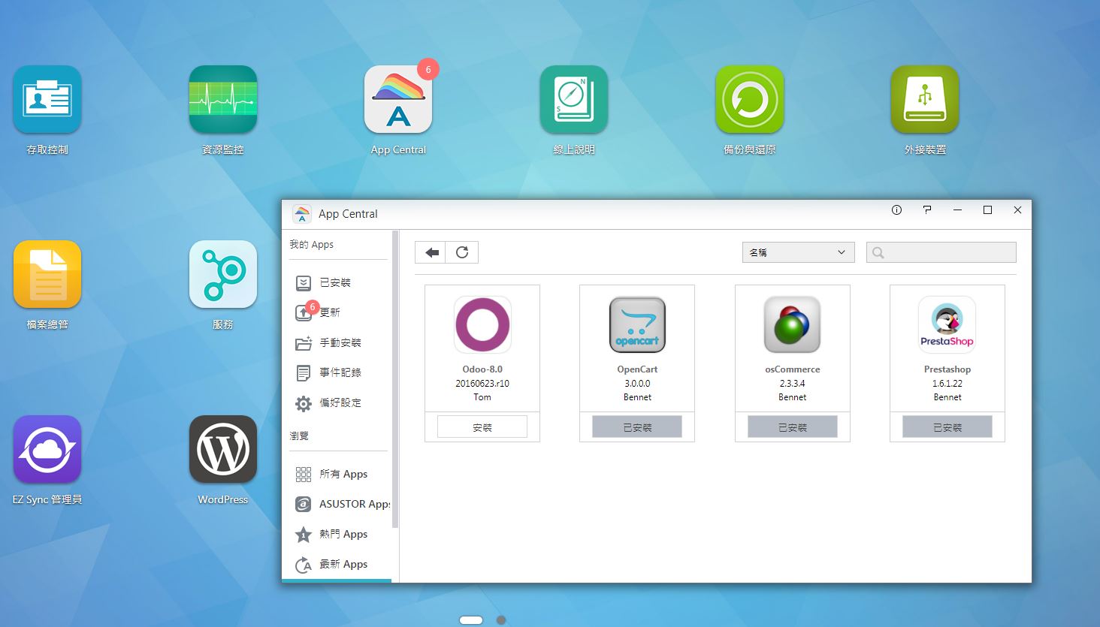Launch the 服務 services desktop icon

223,274
